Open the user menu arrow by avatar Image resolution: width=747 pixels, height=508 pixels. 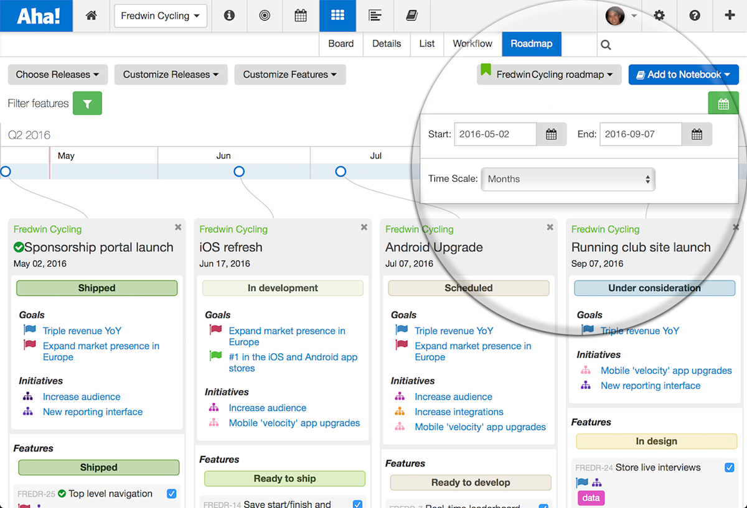(x=634, y=16)
